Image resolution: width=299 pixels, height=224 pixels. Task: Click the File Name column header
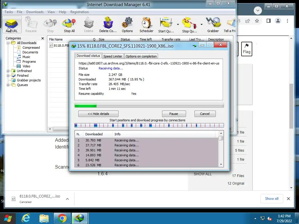[69, 39]
